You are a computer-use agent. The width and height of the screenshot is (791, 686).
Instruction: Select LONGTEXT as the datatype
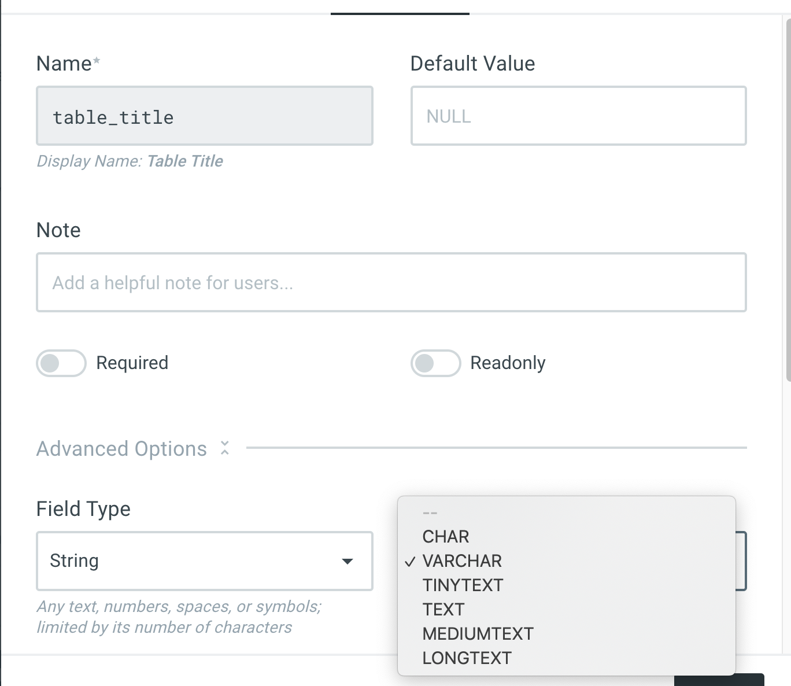(x=467, y=658)
